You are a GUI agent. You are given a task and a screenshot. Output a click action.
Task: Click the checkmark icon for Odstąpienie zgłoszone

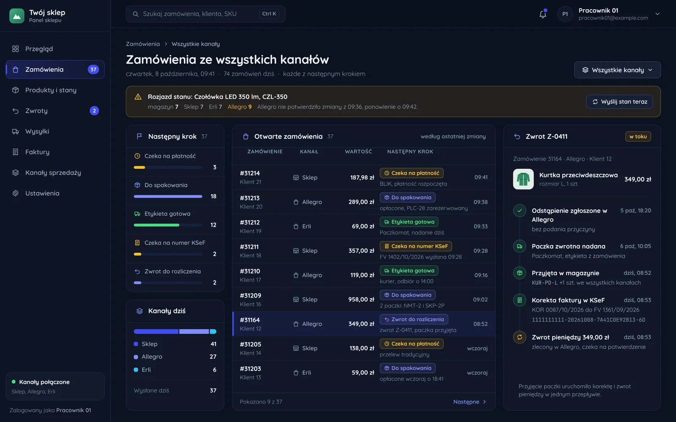(520, 211)
